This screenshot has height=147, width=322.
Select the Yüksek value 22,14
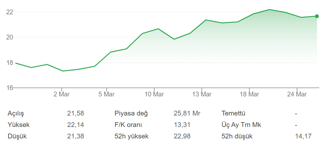[x=76, y=125]
